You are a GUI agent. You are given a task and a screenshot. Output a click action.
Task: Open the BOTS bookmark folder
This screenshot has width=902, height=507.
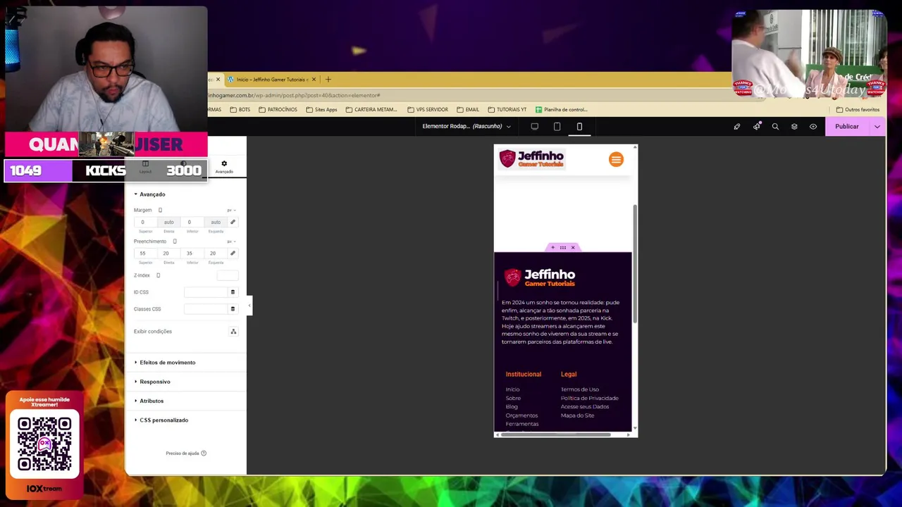coord(240,110)
